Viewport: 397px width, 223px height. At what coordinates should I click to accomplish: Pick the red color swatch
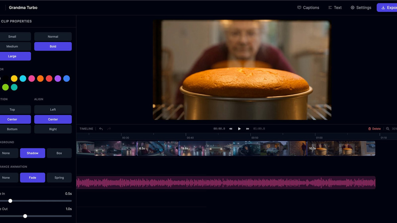click(x=49, y=79)
